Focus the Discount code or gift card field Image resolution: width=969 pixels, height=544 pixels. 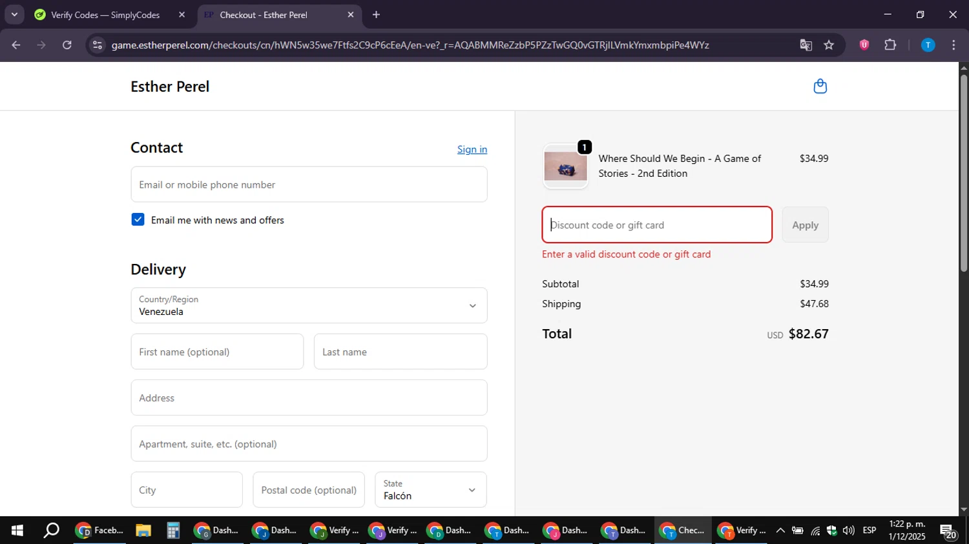[x=657, y=225]
